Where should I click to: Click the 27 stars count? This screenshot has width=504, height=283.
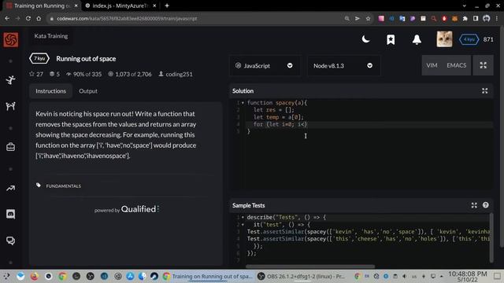coord(36,74)
